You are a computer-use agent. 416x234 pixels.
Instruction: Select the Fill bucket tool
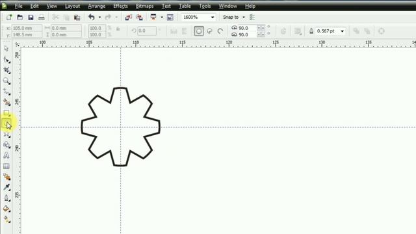click(x=6, y=209)
